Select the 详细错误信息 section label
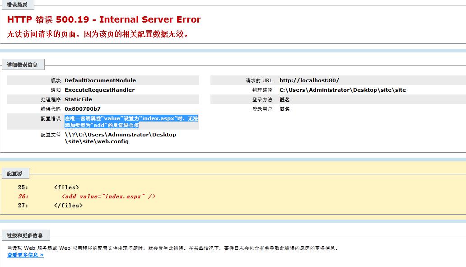The width and height of the screenshot is (466, 267). [x=22, y=65]
